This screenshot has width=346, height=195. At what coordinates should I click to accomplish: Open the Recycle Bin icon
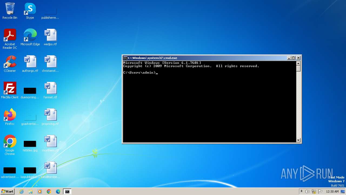10,11
